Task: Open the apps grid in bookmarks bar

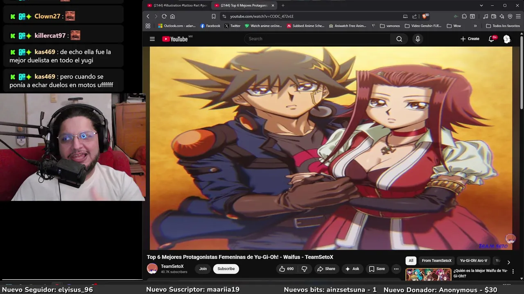Action: 148,26
